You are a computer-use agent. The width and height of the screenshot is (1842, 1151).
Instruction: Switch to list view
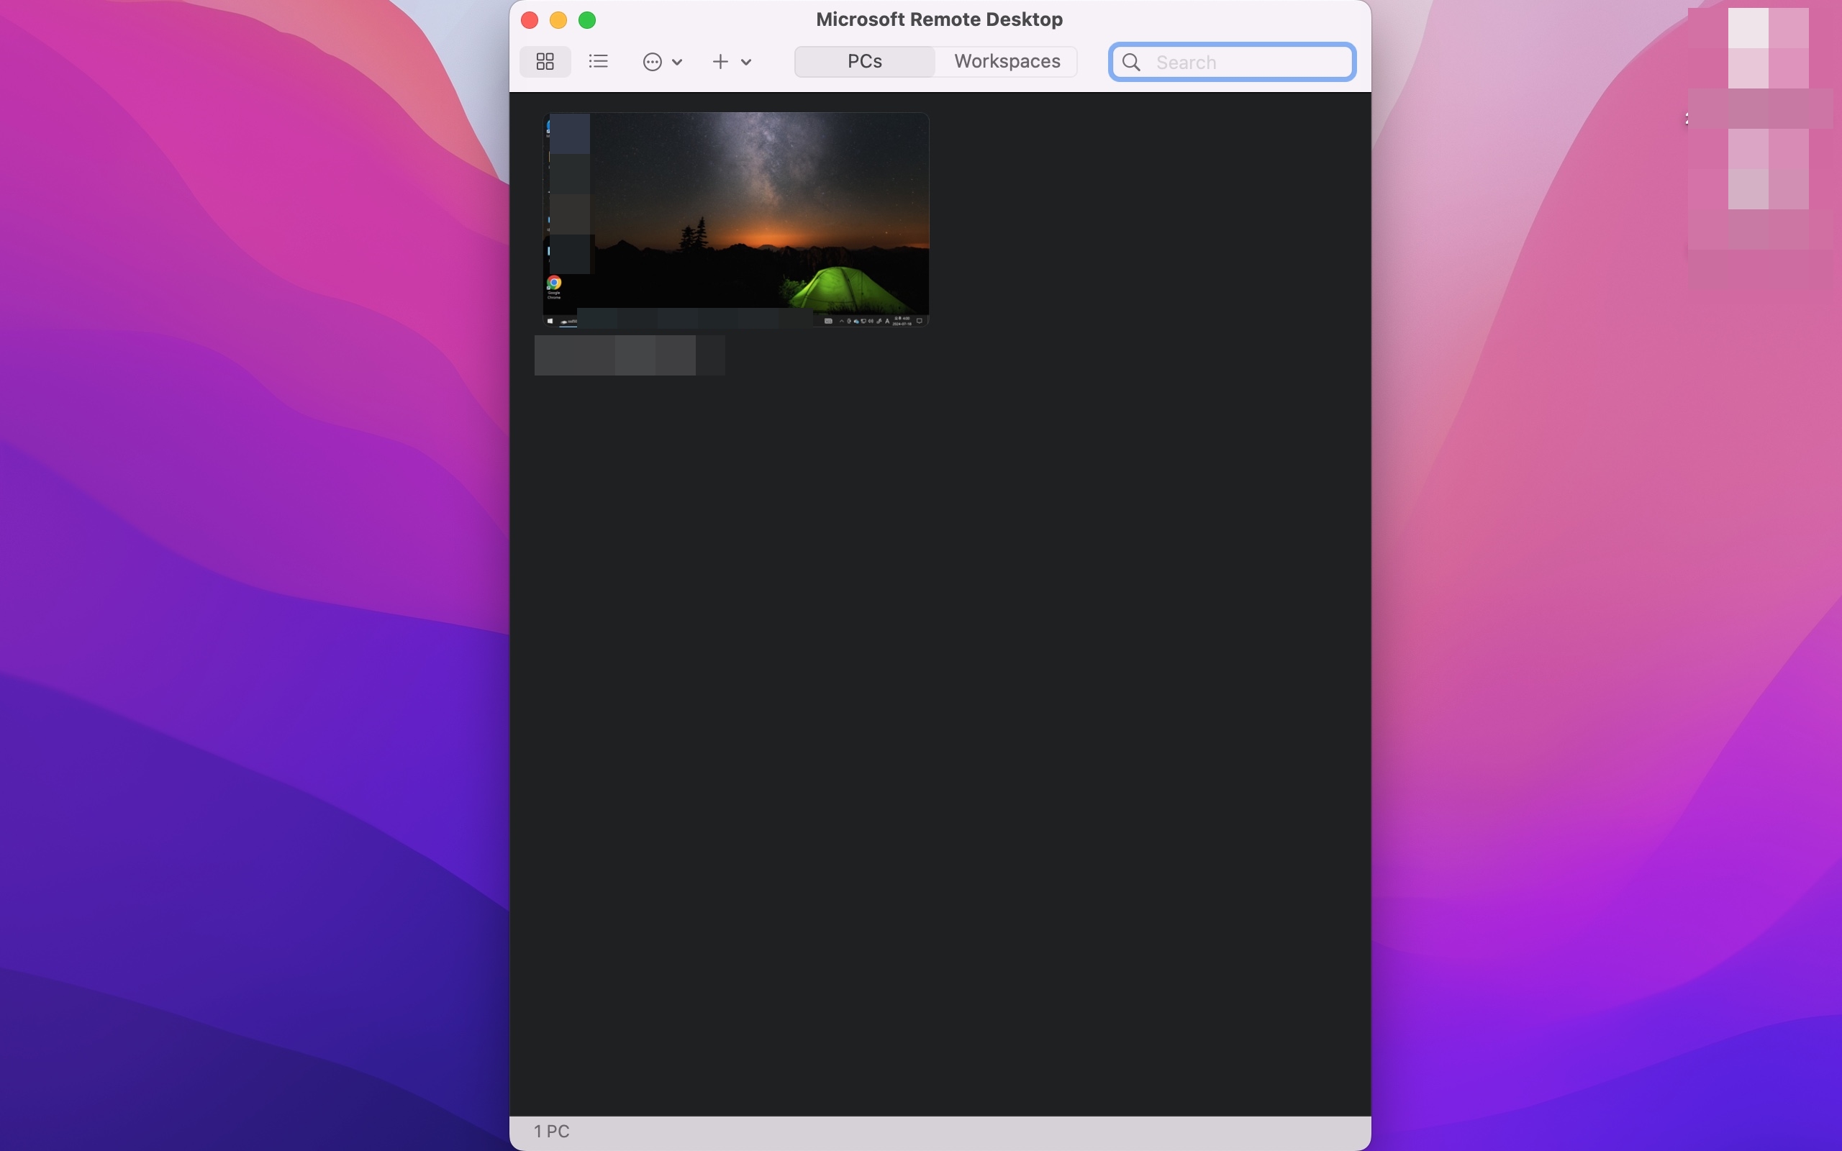coord(598,62)
